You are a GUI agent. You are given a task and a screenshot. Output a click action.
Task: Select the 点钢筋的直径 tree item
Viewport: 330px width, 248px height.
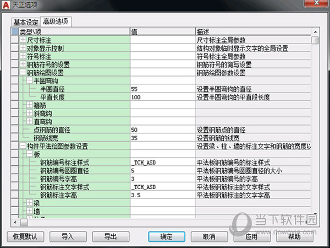[x=52, y=130]
